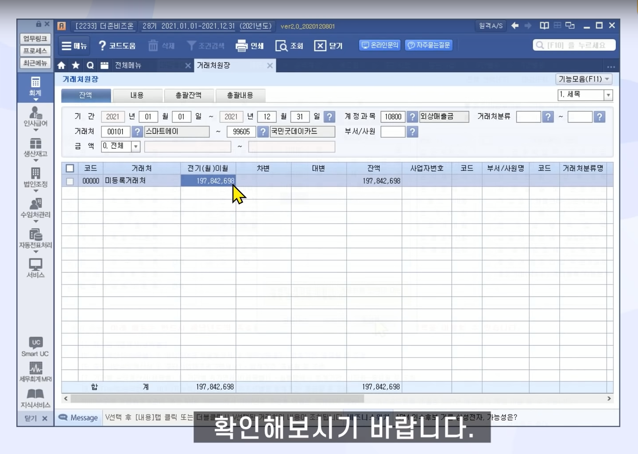Image resolution: width=638 pixels, height=454 pixels.
Task: Open the 수임처관리 module
Action: click(35, 209)
